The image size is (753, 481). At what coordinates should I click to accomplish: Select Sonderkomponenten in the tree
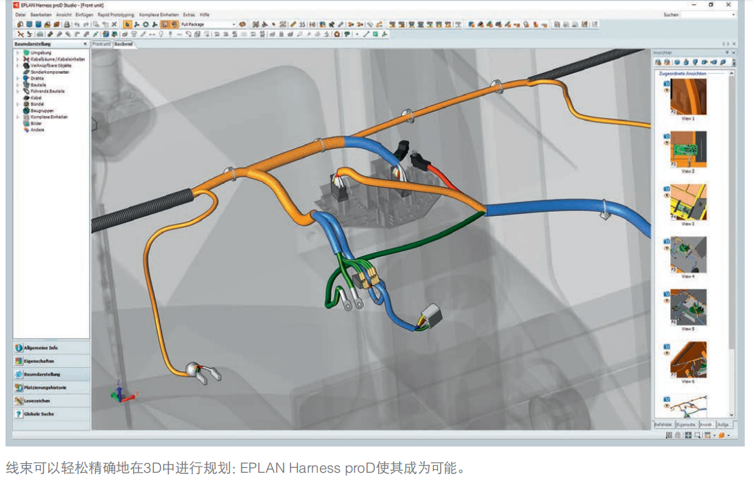point(50,72)
